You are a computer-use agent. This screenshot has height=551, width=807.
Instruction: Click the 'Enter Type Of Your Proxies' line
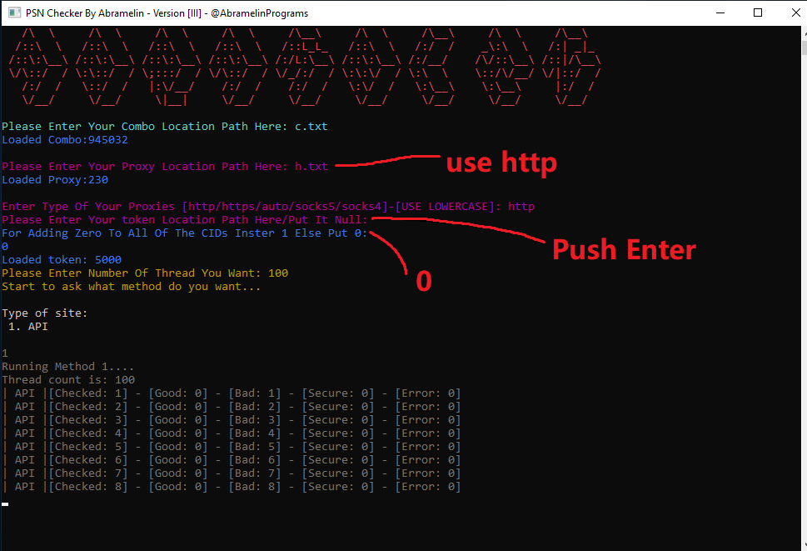pyautogui.click(x=268, y=207)
